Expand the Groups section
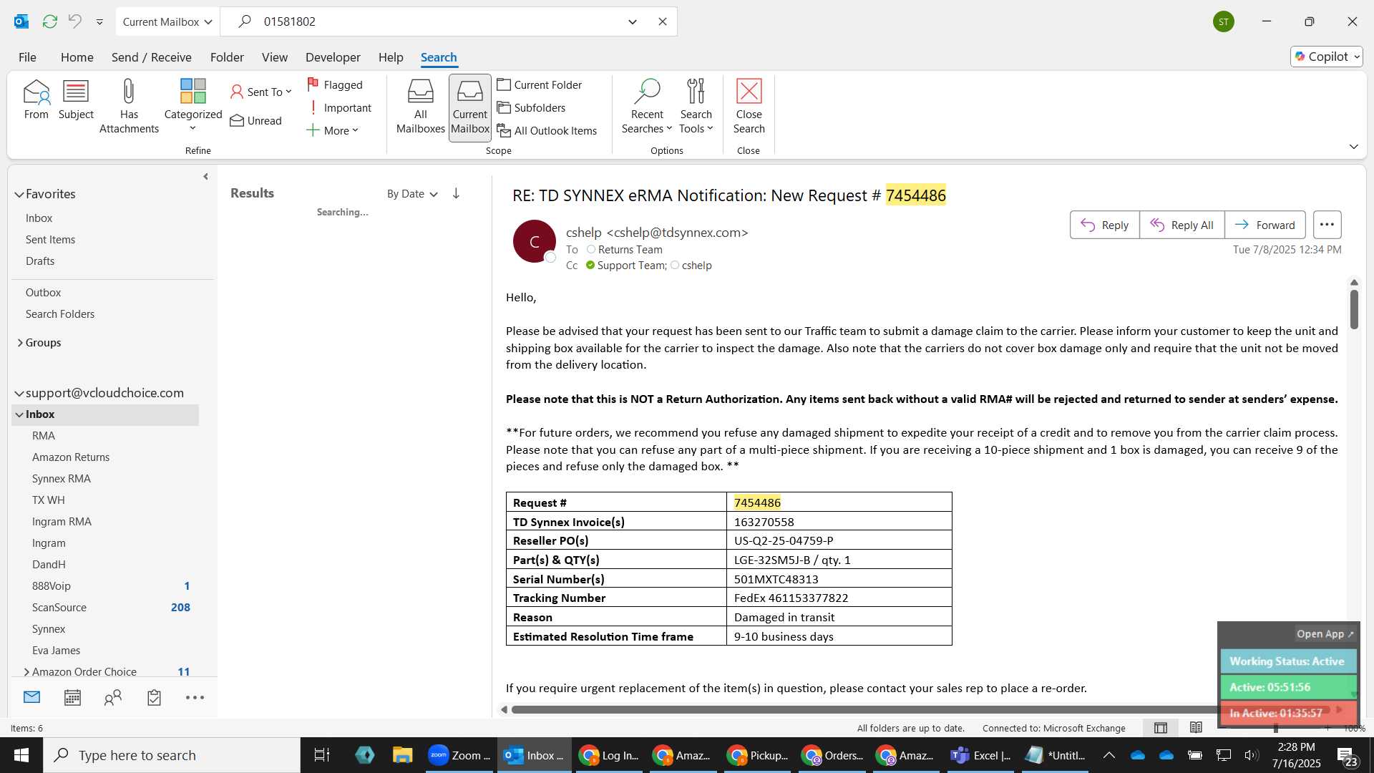This screenshot has height=773, width=1374. [x=19, y=343]
